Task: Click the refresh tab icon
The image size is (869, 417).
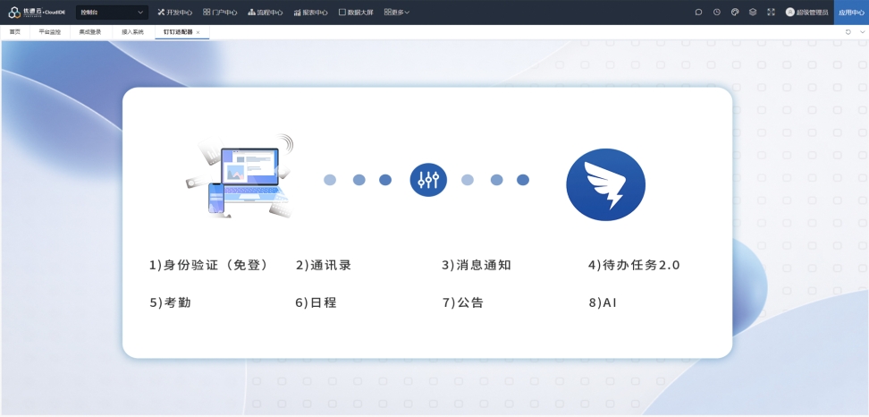Action: point(848,32)
